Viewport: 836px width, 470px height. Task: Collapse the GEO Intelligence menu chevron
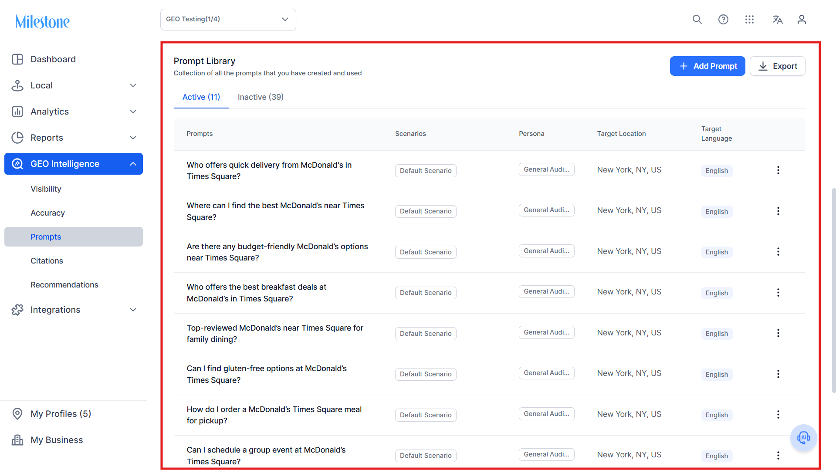[133, 164]
